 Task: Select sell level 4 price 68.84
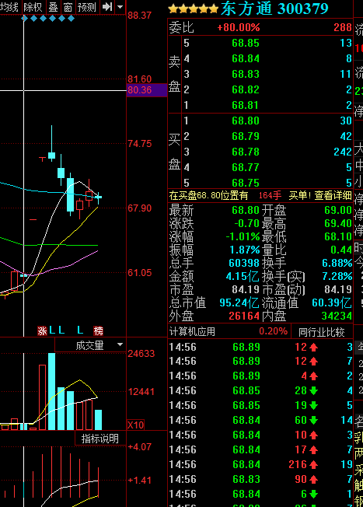[x=246, y=58]
